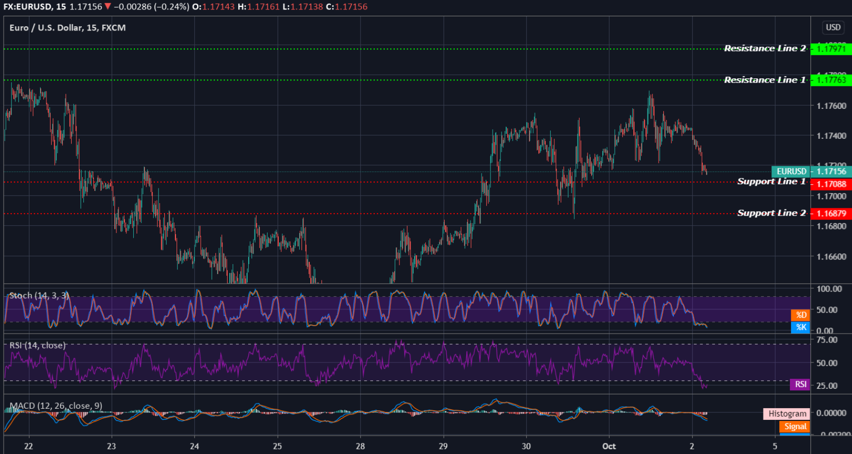852x454 pixels.
Task: Click the 25.00 RSI scale value
Action: [827, 386]
